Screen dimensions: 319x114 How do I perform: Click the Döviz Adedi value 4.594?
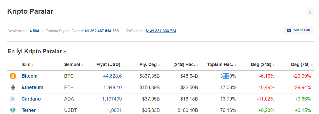tap(34, 31)
